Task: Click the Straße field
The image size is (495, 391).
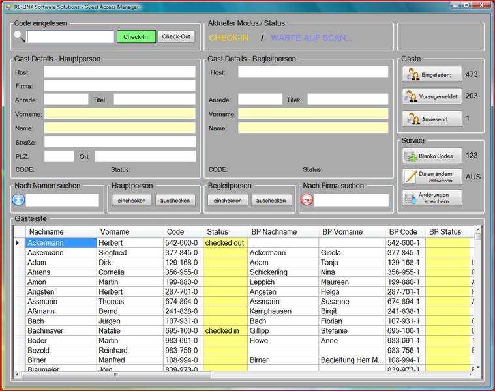Action: click(120, 142)
